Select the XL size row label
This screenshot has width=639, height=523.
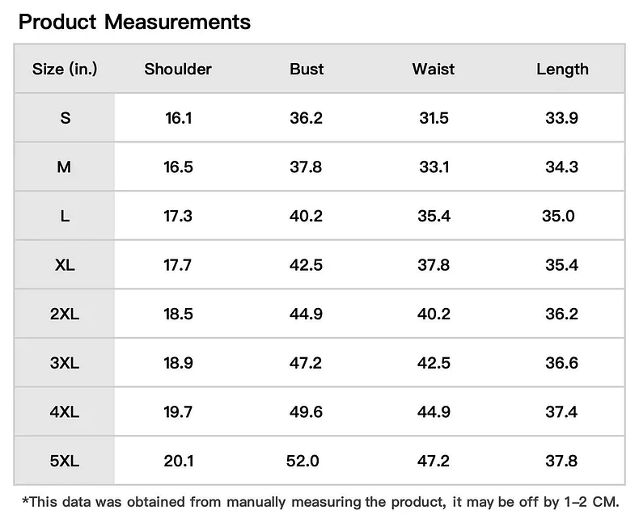[65, 265]
